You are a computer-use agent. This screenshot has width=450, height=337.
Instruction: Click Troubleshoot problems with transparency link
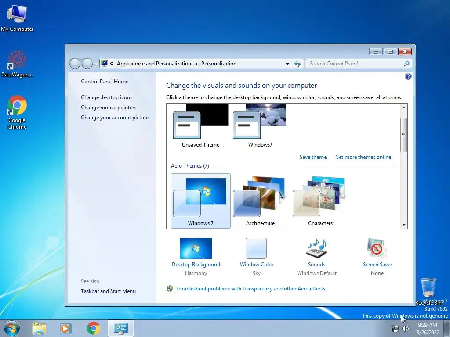coord(250,289)
